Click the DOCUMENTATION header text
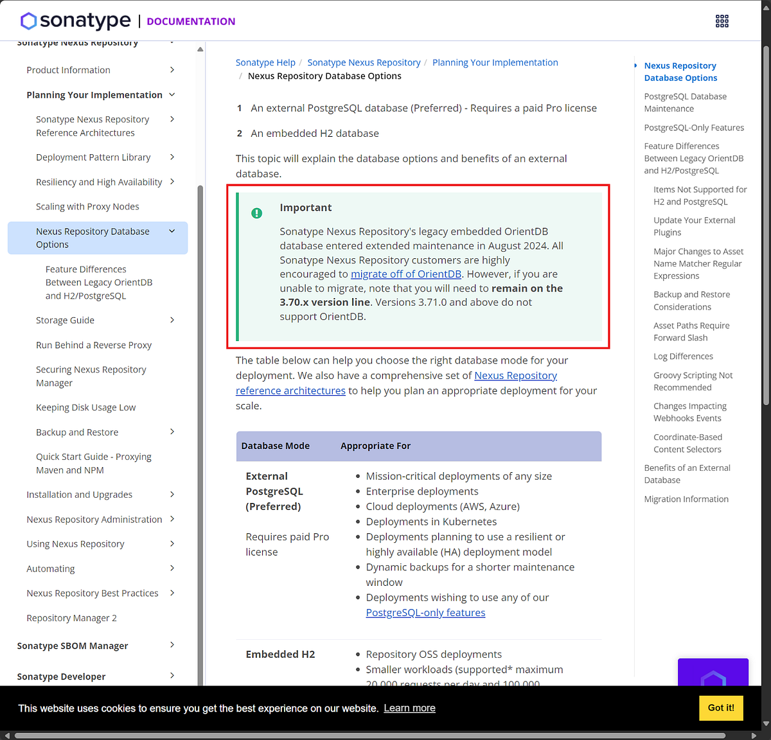 point(191,21)
